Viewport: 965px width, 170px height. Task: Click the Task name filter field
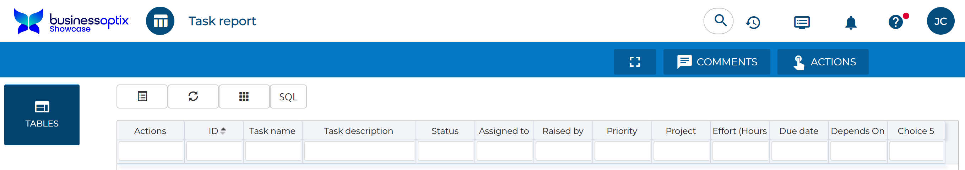tap(273, 151)
